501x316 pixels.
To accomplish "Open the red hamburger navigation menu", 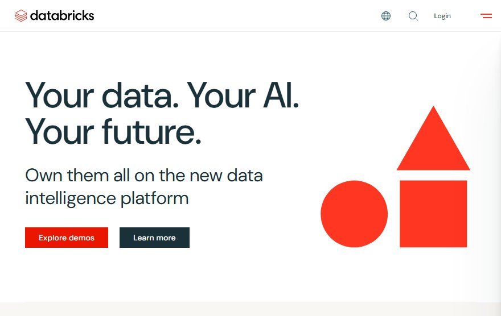I will point(486,15).
